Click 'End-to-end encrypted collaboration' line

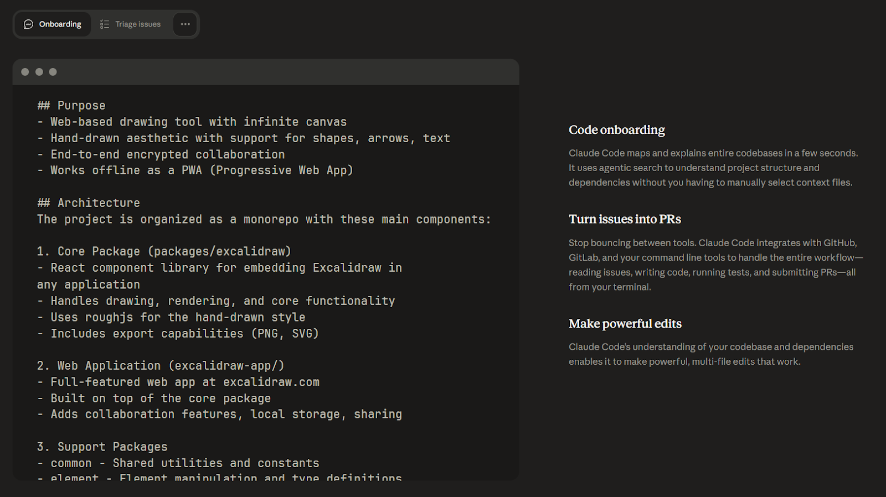click(x=161, y=154)
